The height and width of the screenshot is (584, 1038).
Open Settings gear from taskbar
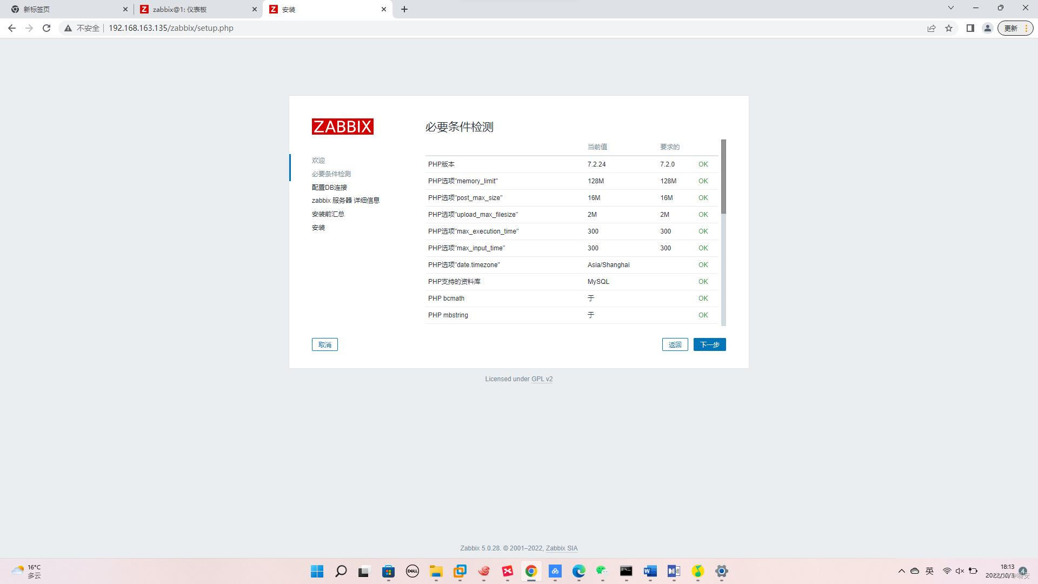point(722,571)
